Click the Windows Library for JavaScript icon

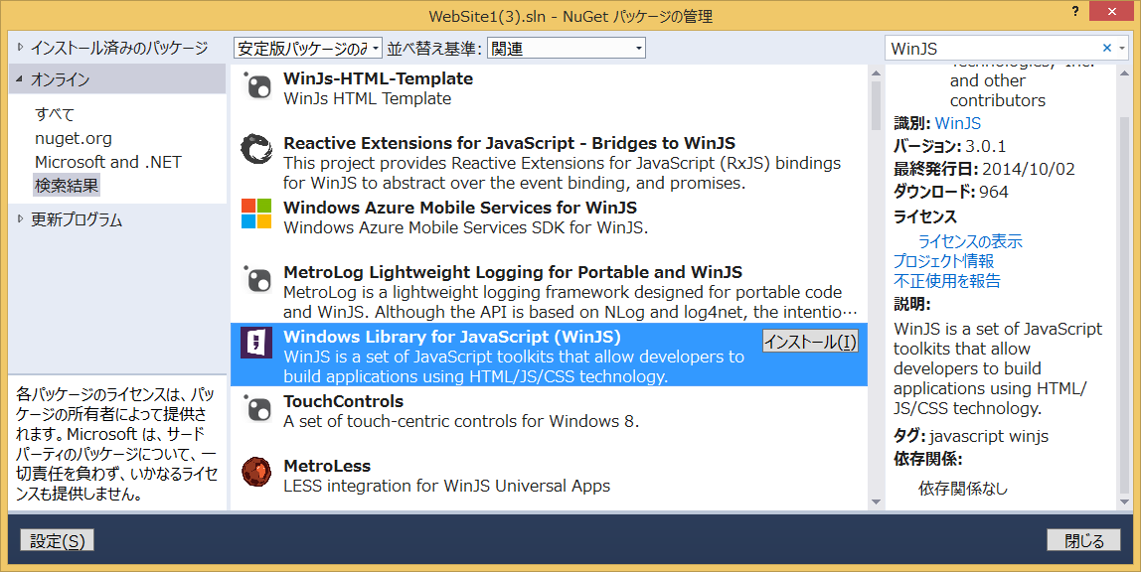coord(256,343)
